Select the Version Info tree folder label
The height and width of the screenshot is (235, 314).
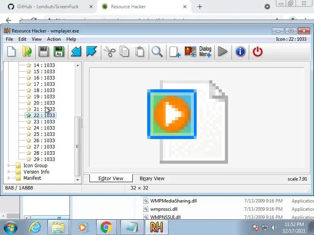[36, 172]
